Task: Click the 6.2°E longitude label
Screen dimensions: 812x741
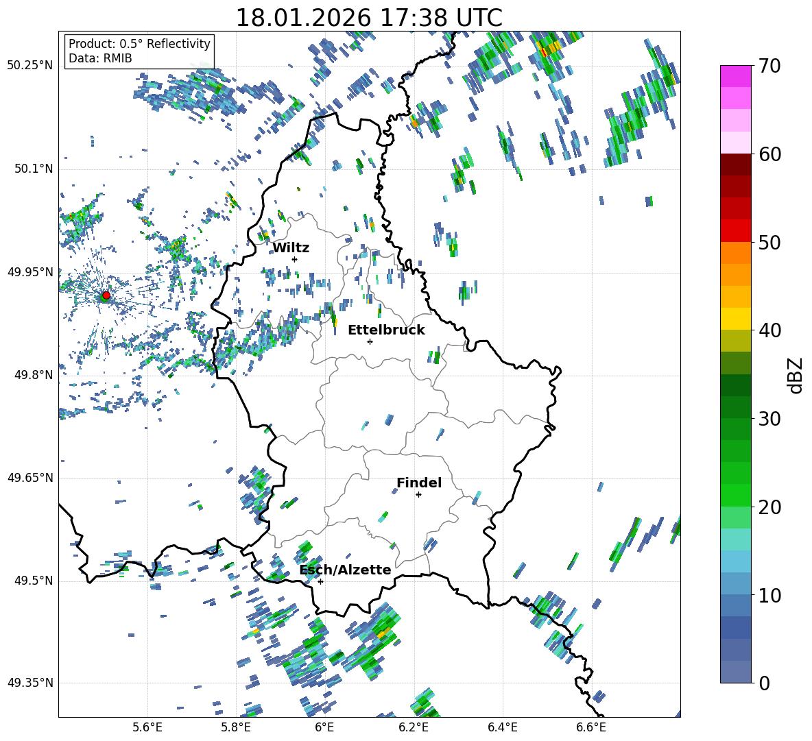Action: click(x=414, y=727)
